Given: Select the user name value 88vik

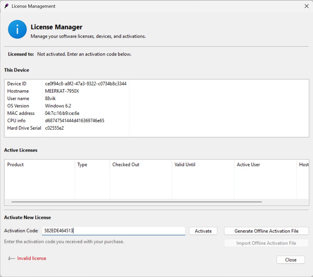Looking at the screenshot, I should coord(50,98).
